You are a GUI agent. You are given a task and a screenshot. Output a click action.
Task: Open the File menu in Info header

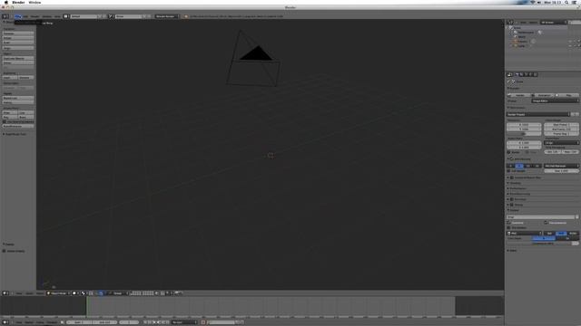[18, 16]
